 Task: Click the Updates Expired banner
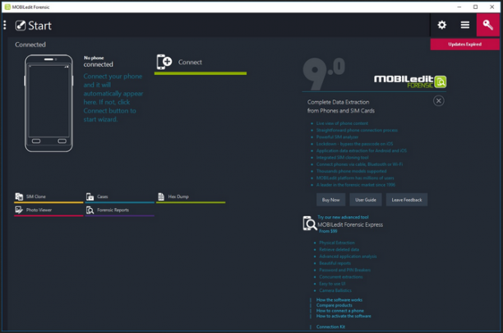[465, 44]
